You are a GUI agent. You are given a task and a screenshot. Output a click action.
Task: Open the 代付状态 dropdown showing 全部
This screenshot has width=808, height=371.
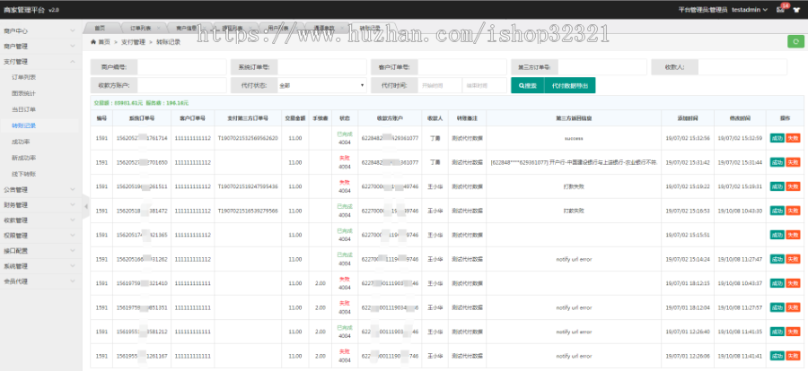(321, 85)
